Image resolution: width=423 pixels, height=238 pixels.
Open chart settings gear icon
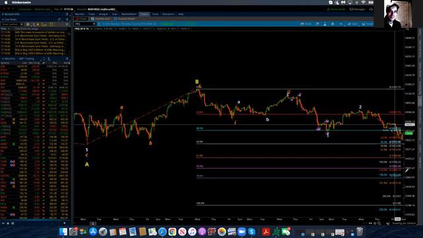click(332, 24)
